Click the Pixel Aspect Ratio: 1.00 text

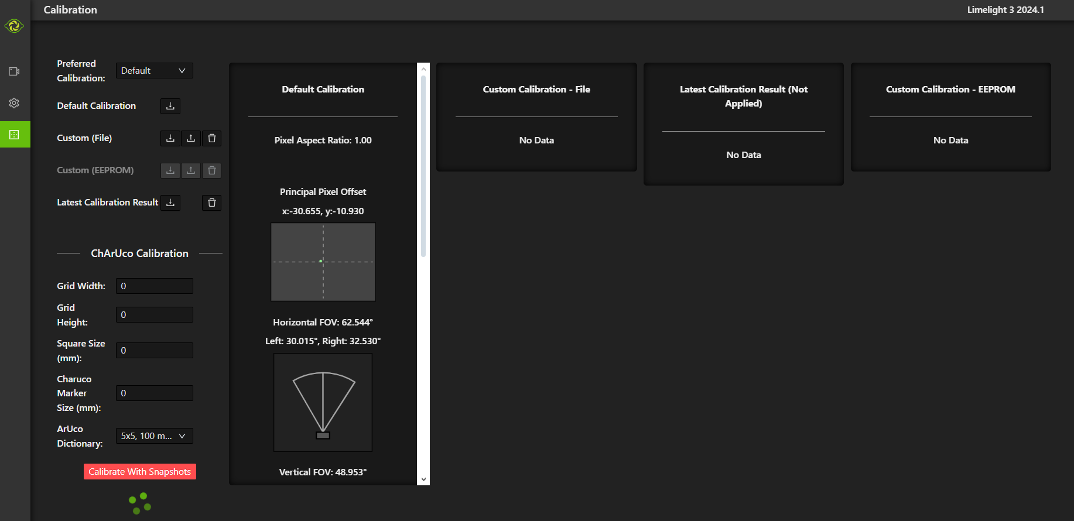tap(323, 140)
